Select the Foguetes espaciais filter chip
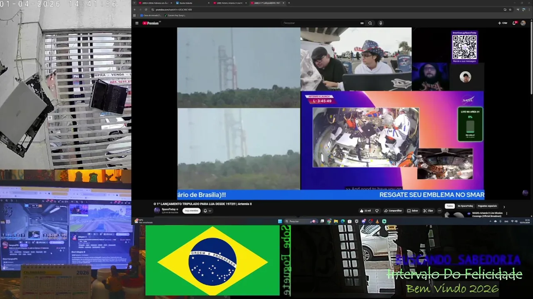 coord(487,206)
